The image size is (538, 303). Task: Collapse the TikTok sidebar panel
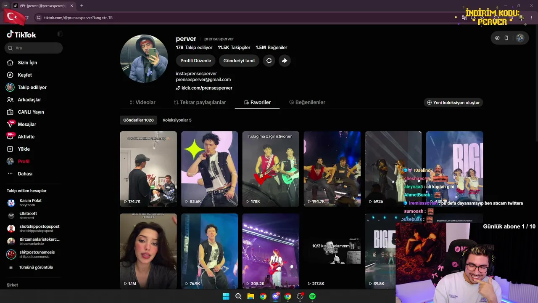(60, 34)
